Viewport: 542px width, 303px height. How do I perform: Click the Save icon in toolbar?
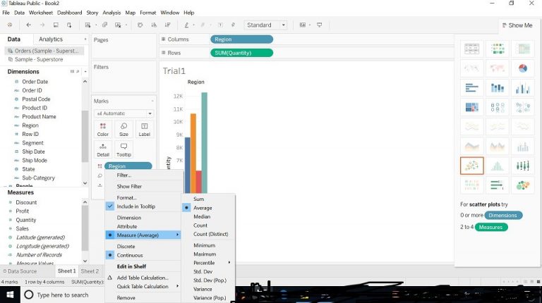(x=56, y=25)
